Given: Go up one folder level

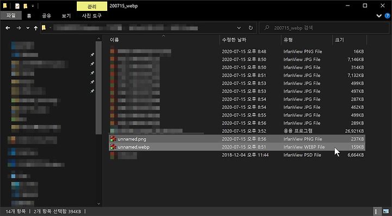Looking at the screenshot, I should 36,28.
